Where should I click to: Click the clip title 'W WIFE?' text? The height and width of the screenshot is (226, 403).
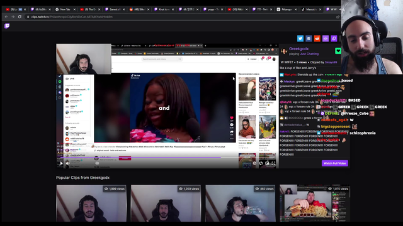click(287, 62)
